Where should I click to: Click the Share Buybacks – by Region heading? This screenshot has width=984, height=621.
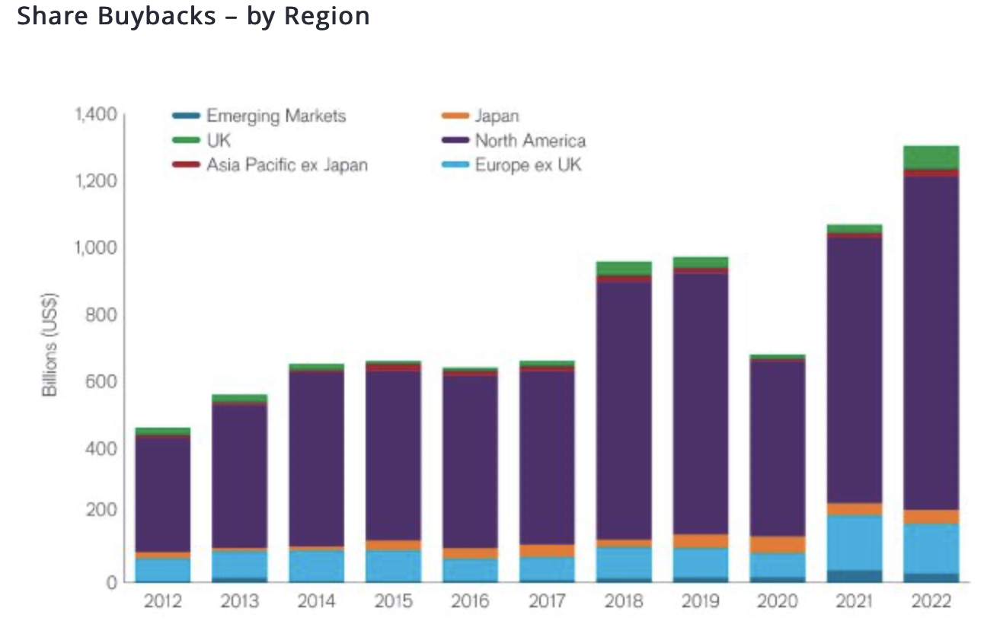click(193, 16)
